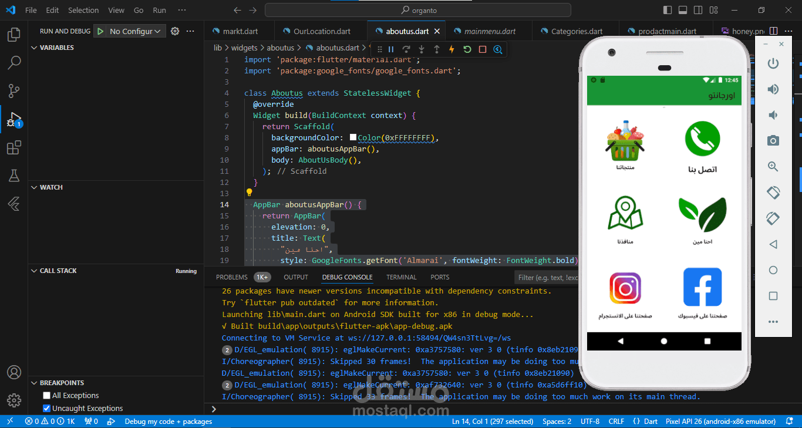802x428 pixels.
Task: Tap the Facebook icon in the emulator app
Action: click(x=702, y=287)
